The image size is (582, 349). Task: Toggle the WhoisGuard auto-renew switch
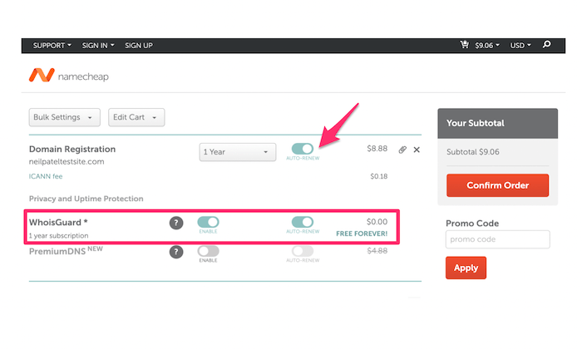click(303, 222)
